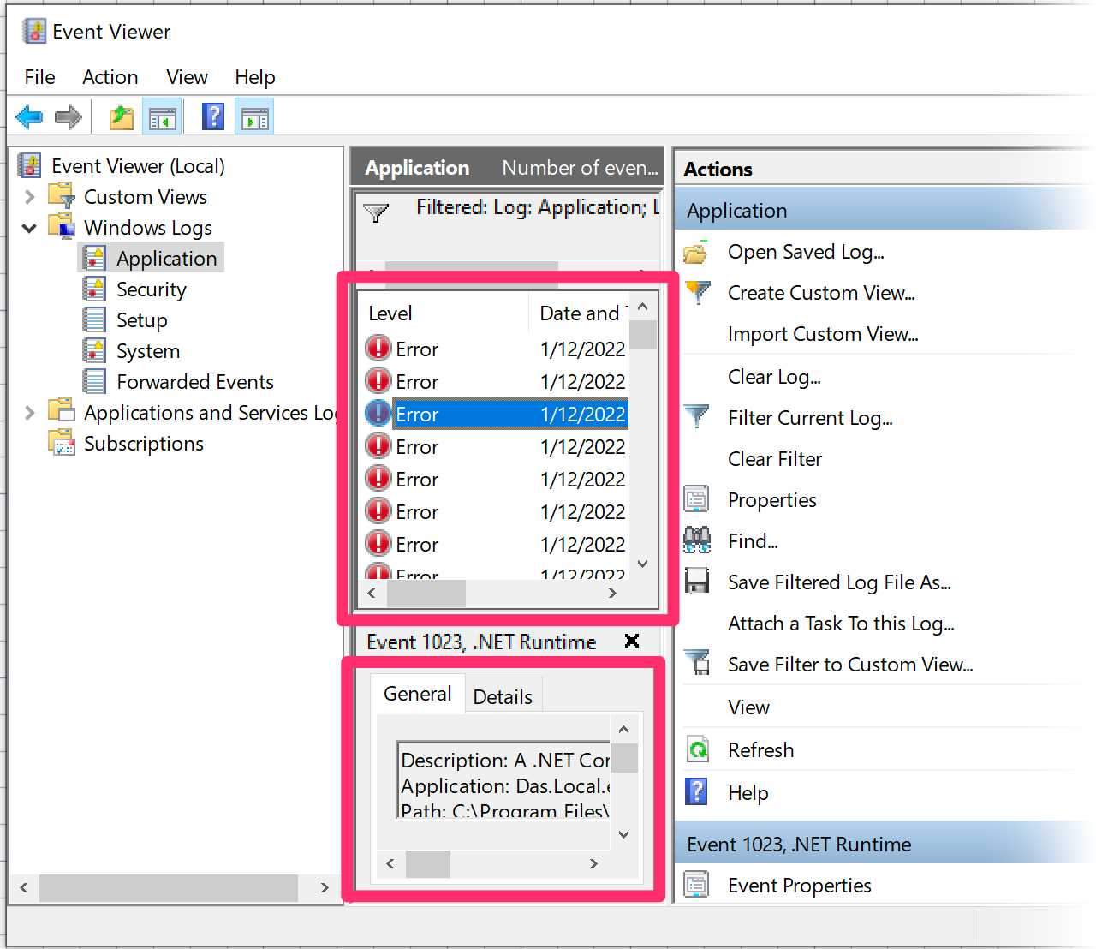
Task: Open the Help menu
Action: click(255, 77)
